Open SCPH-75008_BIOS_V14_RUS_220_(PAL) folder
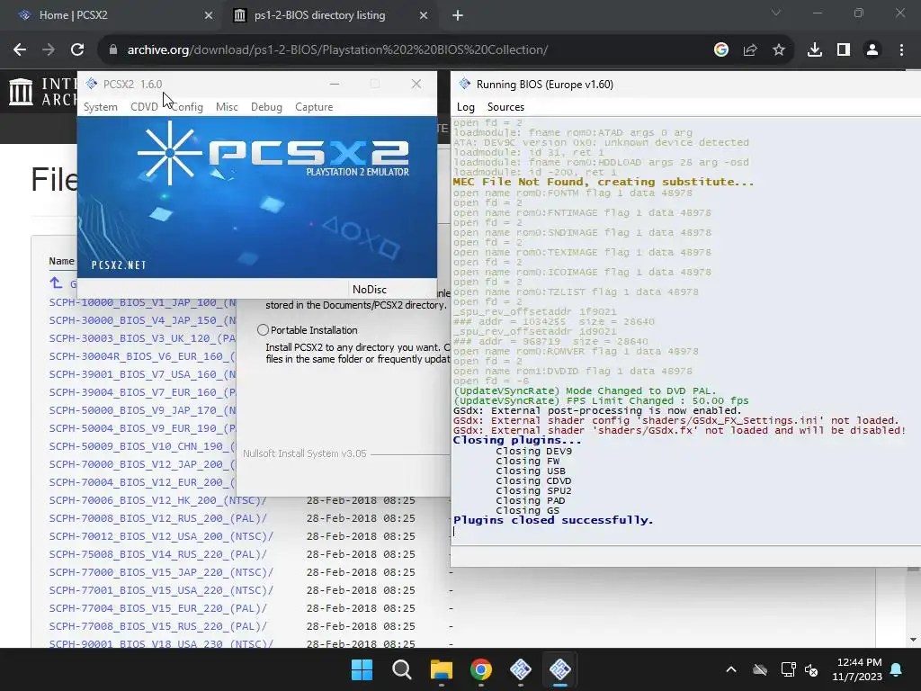This screenshot has height=691, width=921. click(x=158, y=554)
